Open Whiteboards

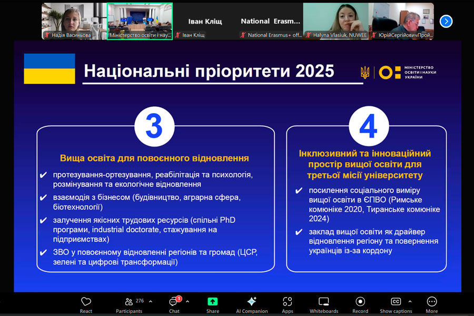point(324,305)
